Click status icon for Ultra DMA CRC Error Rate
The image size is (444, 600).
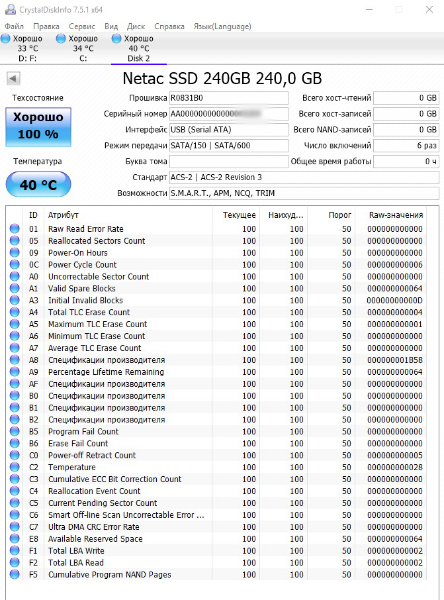point(15,527)
